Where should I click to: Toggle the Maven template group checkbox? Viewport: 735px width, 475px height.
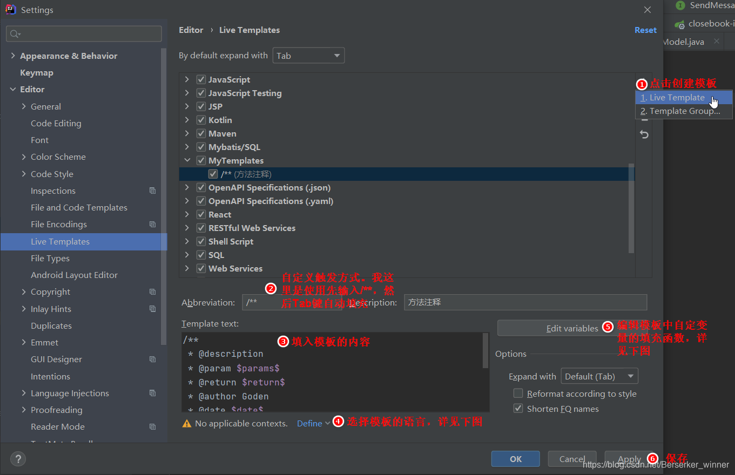[x=201, y=133]
